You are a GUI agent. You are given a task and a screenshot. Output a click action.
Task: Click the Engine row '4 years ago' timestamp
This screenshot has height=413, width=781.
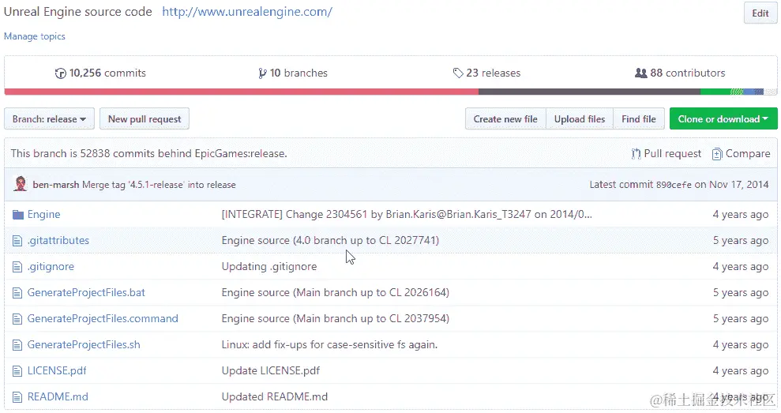tap(740, 215)
